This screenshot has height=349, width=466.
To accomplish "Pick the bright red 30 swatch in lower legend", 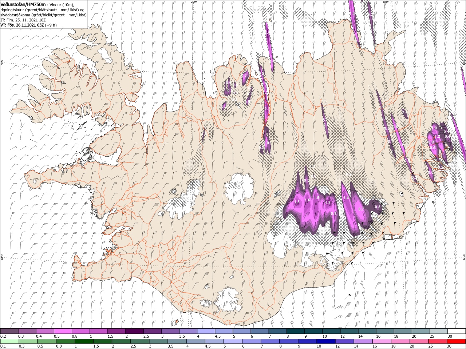I will click(x=456, y=341).
